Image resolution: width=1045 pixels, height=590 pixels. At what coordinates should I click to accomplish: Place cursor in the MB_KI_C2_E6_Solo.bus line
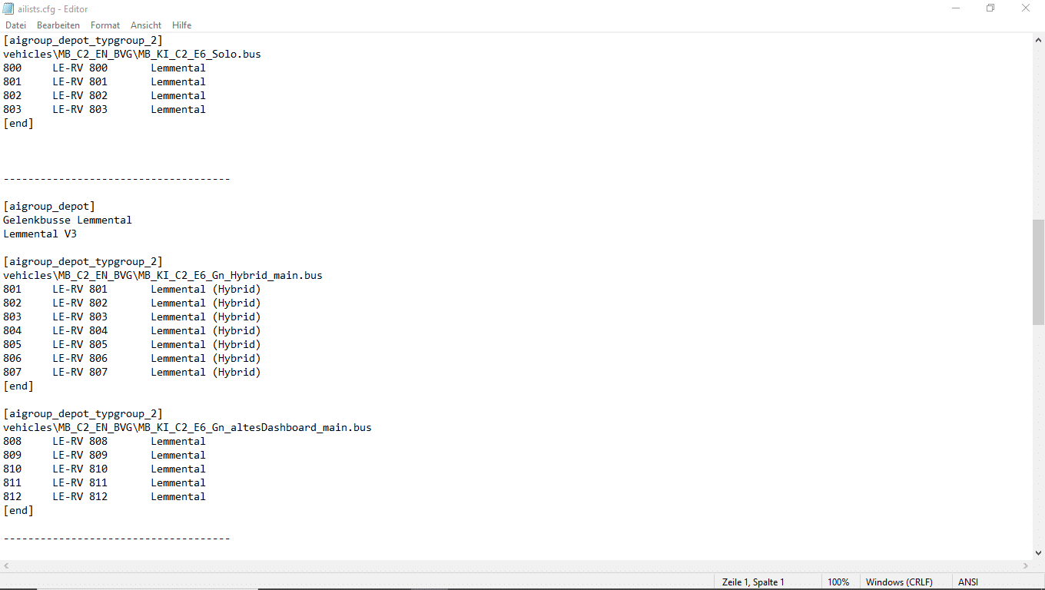132,54
